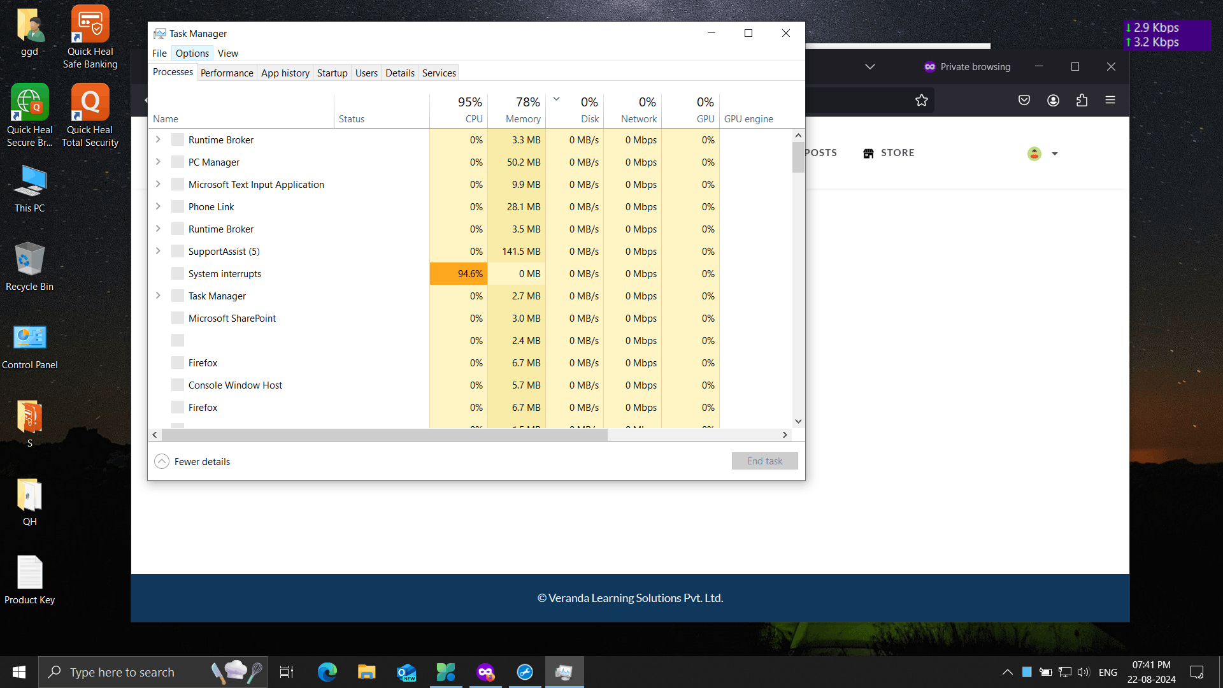Sort by the Disk column header
The width and height of the screenshot is (1223, 688).
(575, 110)
